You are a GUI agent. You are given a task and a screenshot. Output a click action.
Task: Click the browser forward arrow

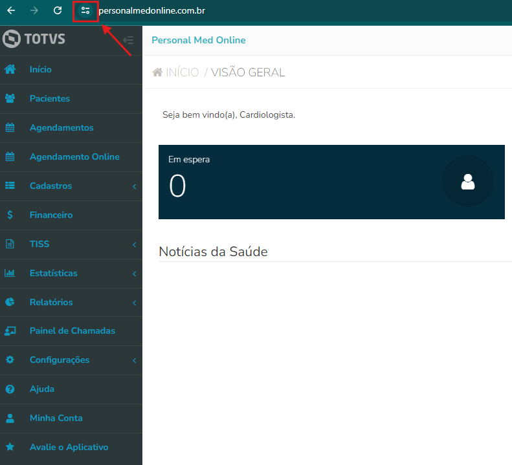coord(34,10)
